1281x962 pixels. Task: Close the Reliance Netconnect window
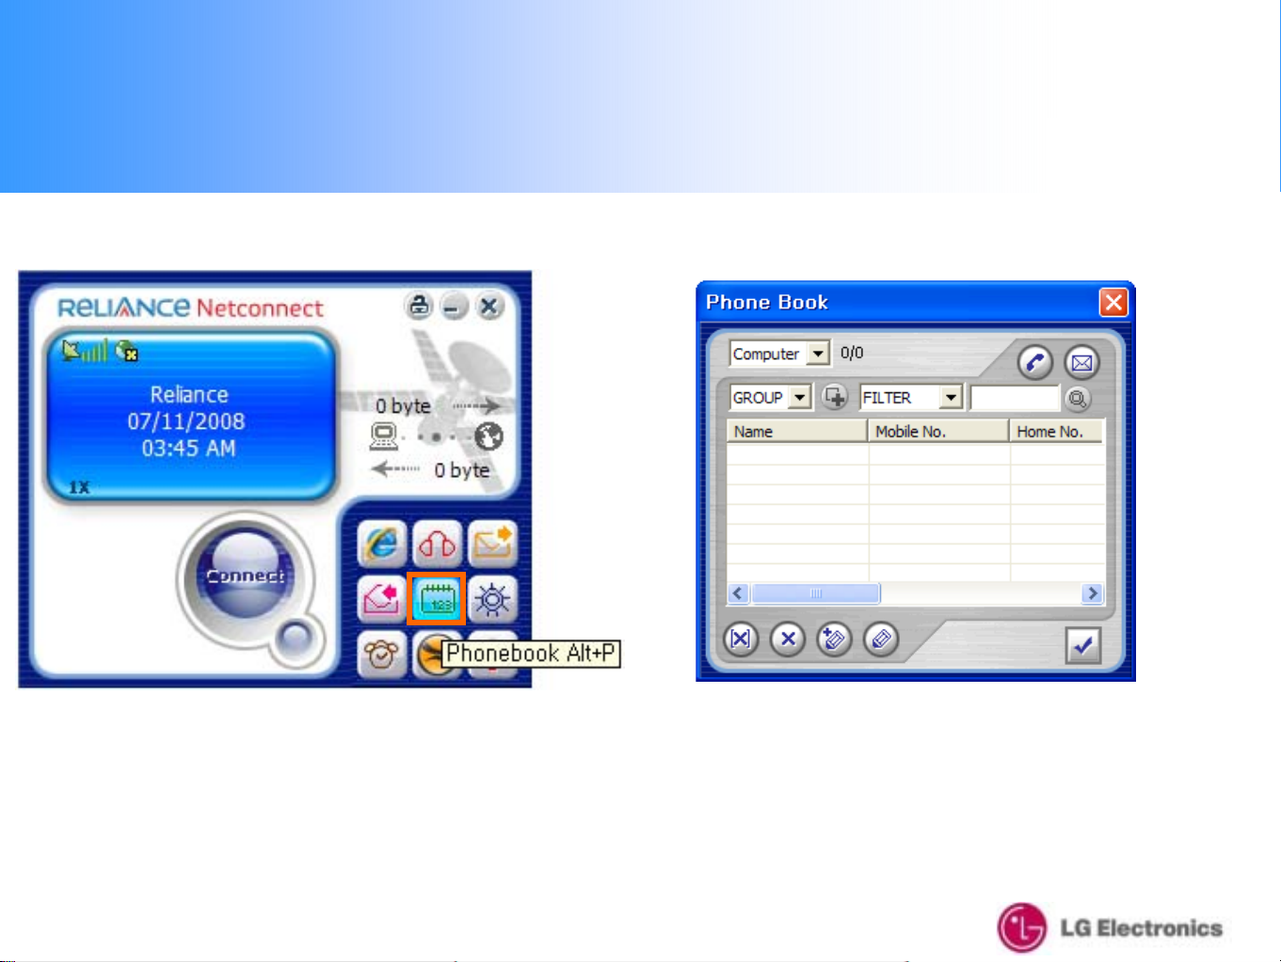(488, 307)
